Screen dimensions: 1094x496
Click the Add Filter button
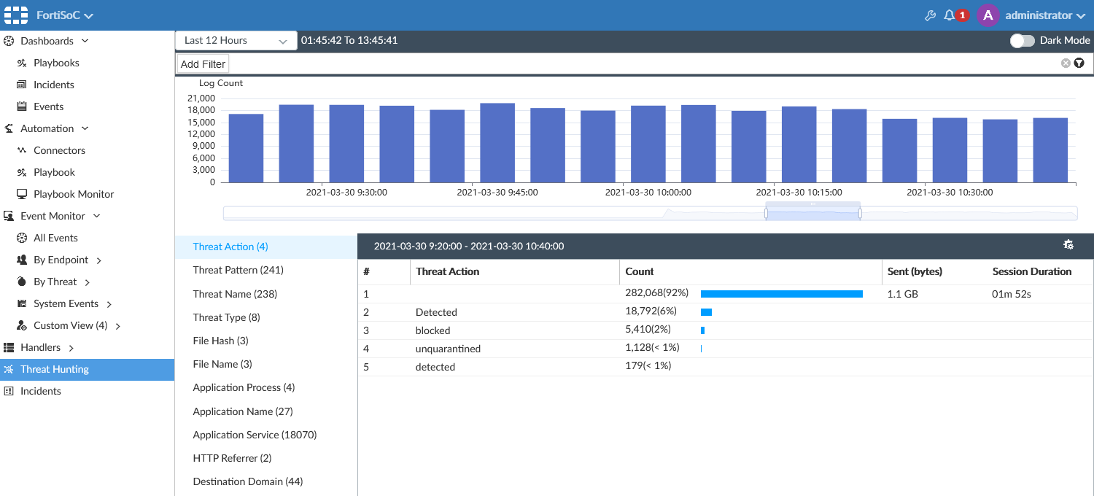pos(203,64)
